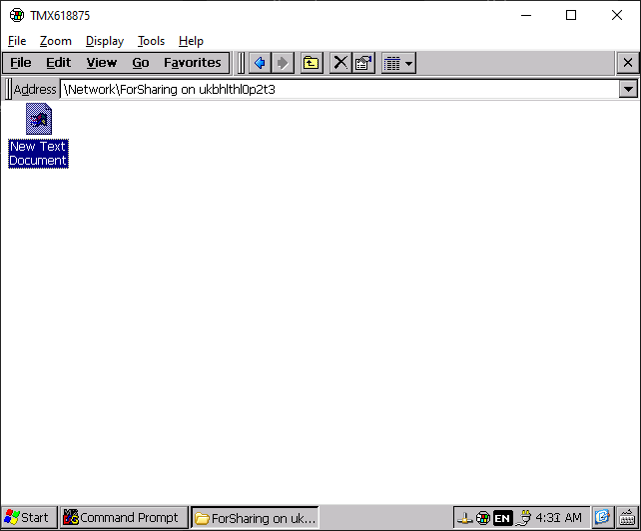641x531 pixels.
Task: Open the Start menu
Action: coord(28,517)
